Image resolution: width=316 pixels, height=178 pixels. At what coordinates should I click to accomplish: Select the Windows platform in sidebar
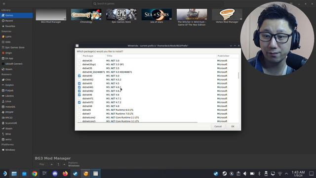[16, 150]
